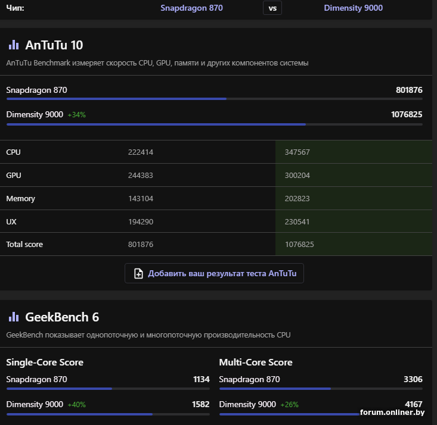
Task: Click the Чип: label
Action: pyautogui.click(x=15, y=8)
